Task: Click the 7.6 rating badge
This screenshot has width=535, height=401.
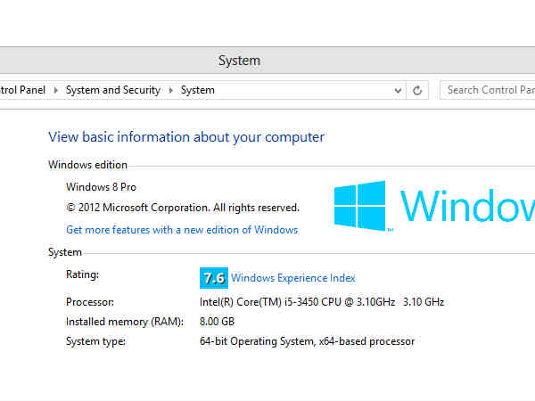Action: point(214,277)
